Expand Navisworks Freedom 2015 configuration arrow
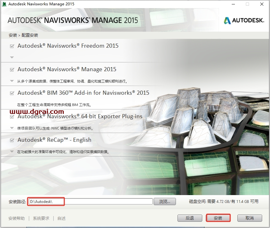 12,57
